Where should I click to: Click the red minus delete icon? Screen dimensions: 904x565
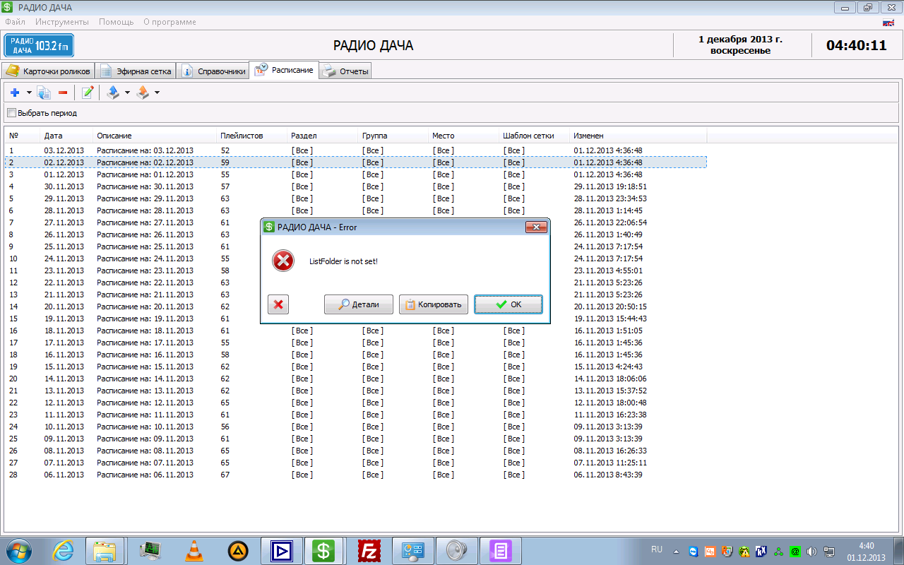tap(63, 93)
